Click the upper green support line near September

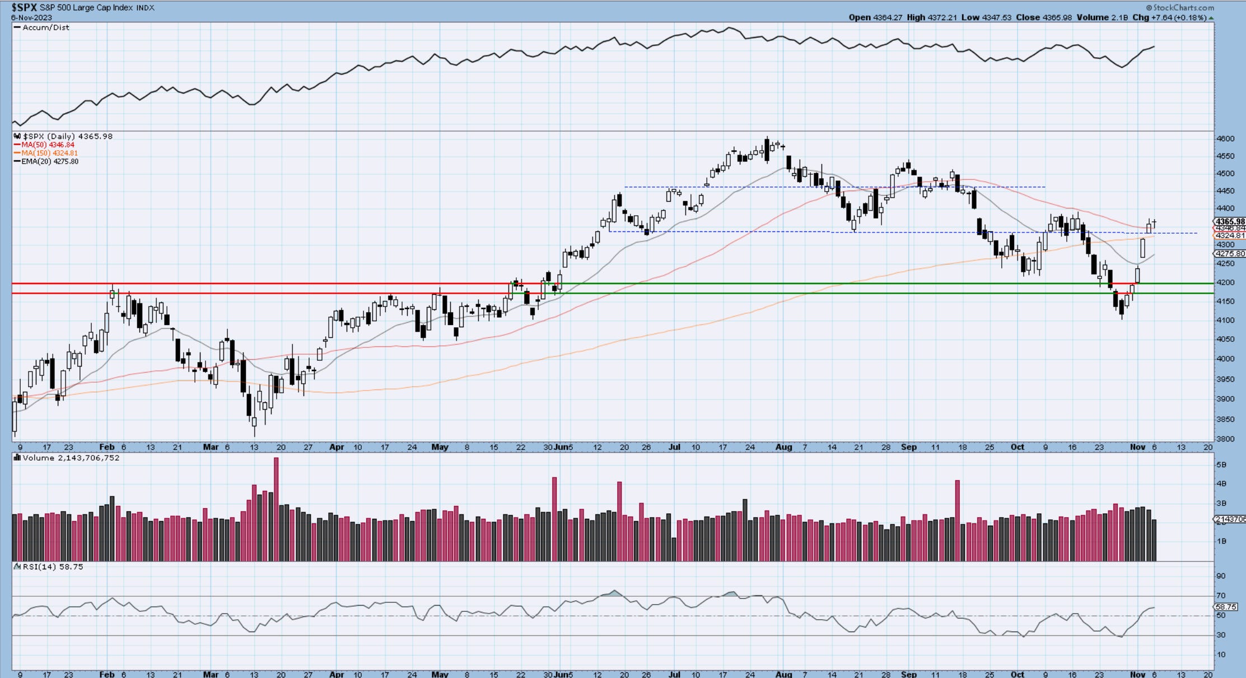tap(907, 284)
